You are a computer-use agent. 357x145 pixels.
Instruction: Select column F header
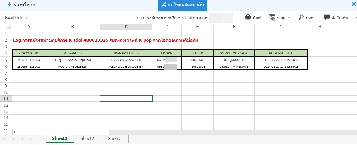(234, 27)
